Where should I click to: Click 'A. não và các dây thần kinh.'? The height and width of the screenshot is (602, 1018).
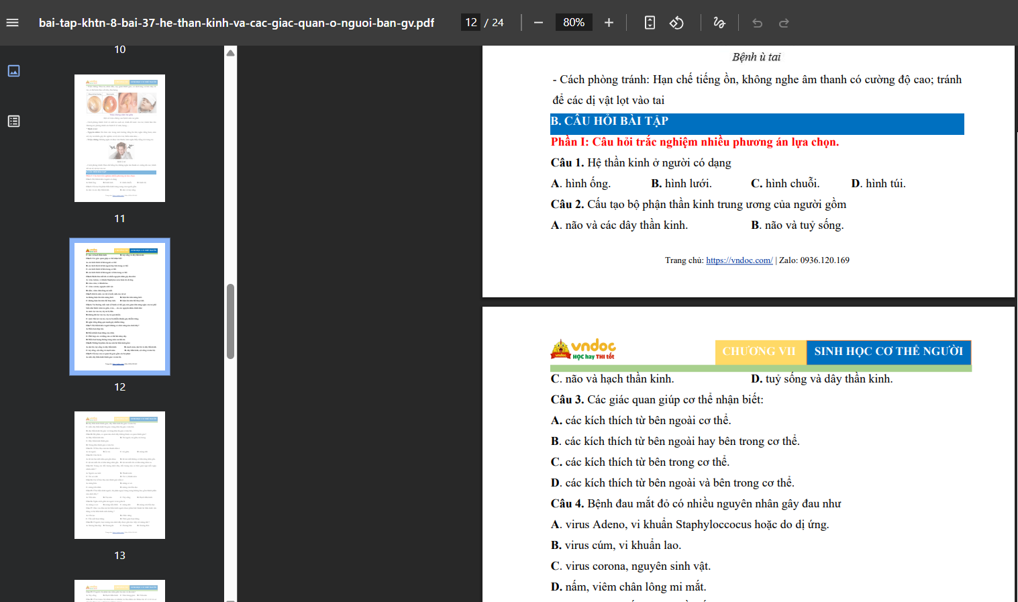619,225
